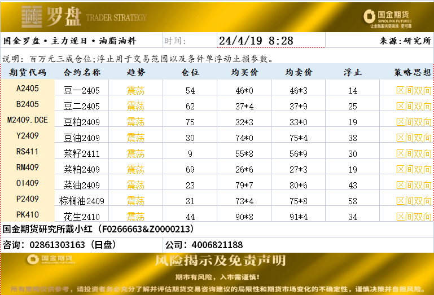Click contract name 豆粕2409
The image size is (434, 295).
click(x=82, y=122)
